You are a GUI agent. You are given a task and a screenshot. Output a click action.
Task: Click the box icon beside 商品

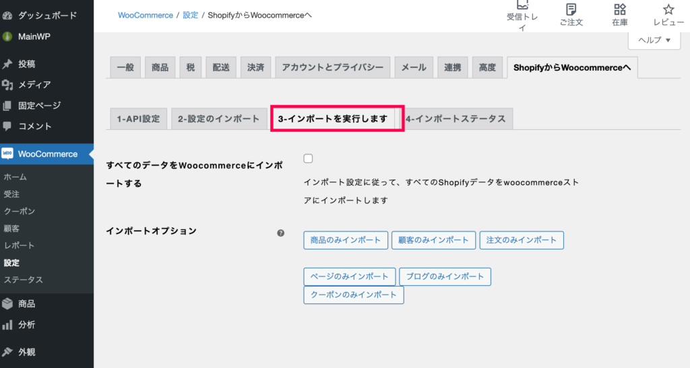[7, 303]
